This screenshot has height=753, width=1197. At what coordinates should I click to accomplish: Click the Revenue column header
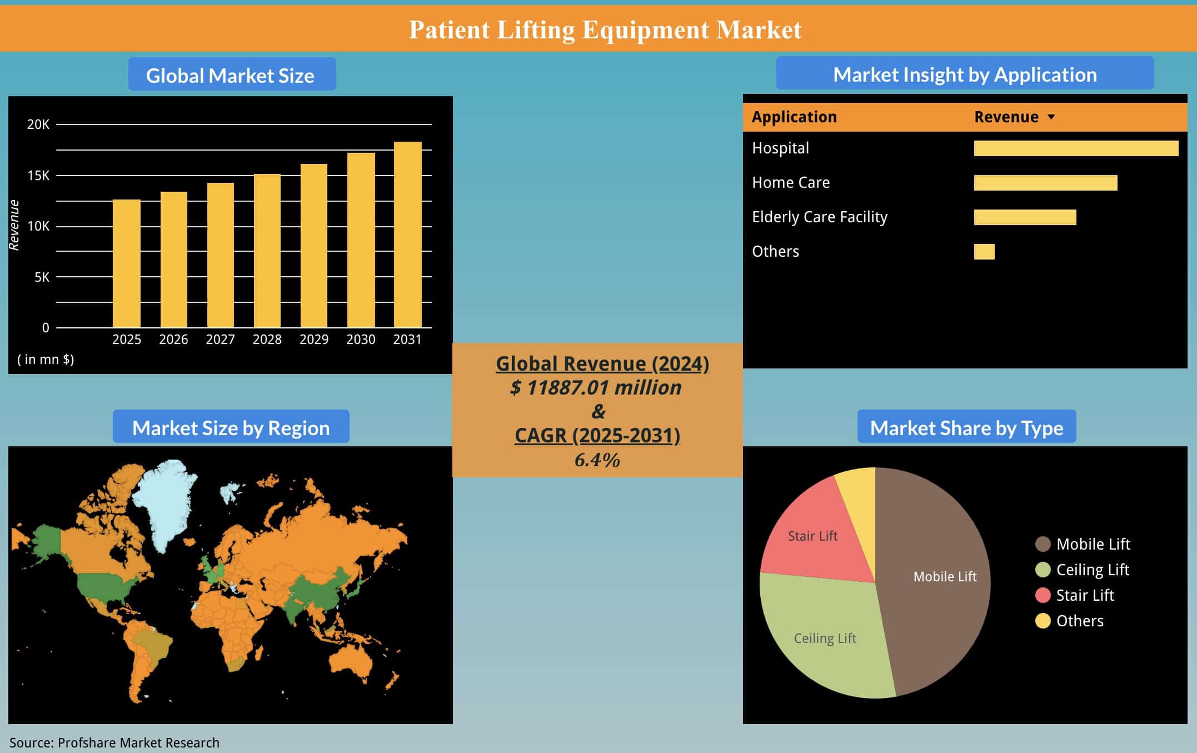pyautogui.click(x=1006, y=117)
